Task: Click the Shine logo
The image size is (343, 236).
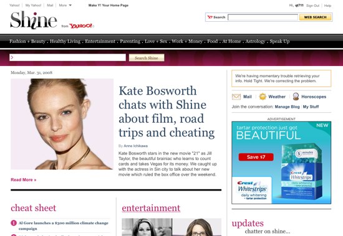Action: pos(34,20)
